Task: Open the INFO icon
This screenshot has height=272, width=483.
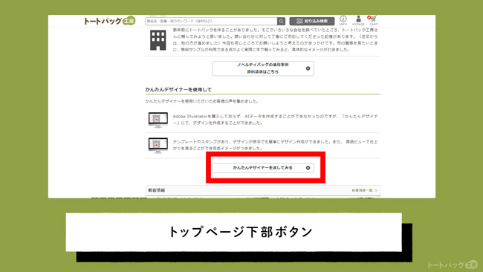Action: (343, 20)
